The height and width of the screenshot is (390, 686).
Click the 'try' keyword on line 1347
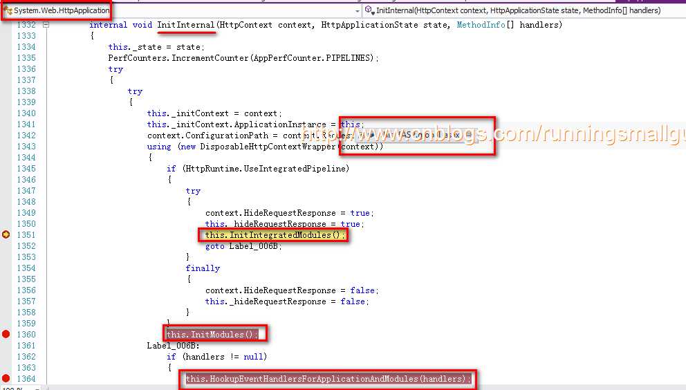(x=193, y=191)
